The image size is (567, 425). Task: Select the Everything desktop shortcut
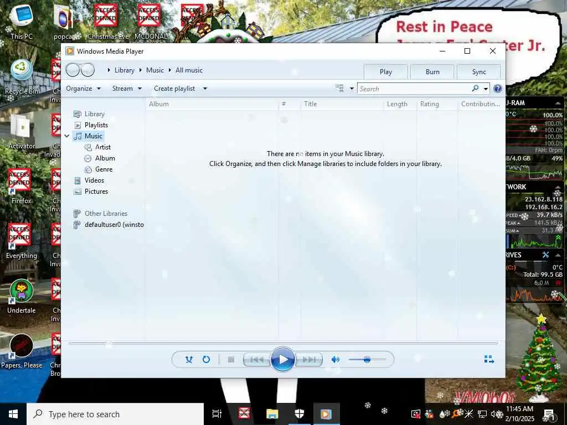22,241
